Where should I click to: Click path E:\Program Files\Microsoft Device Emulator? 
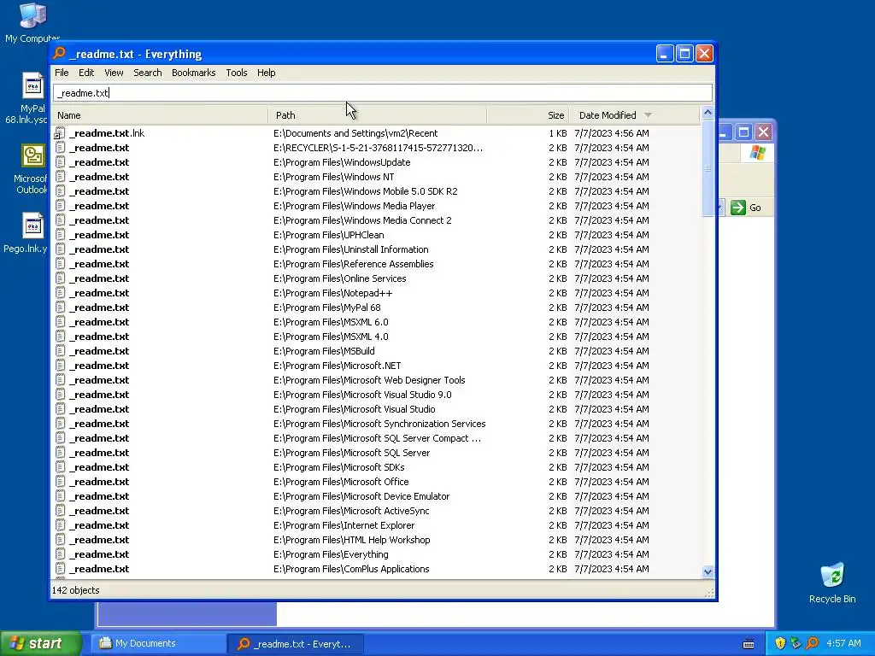point(361,496)
